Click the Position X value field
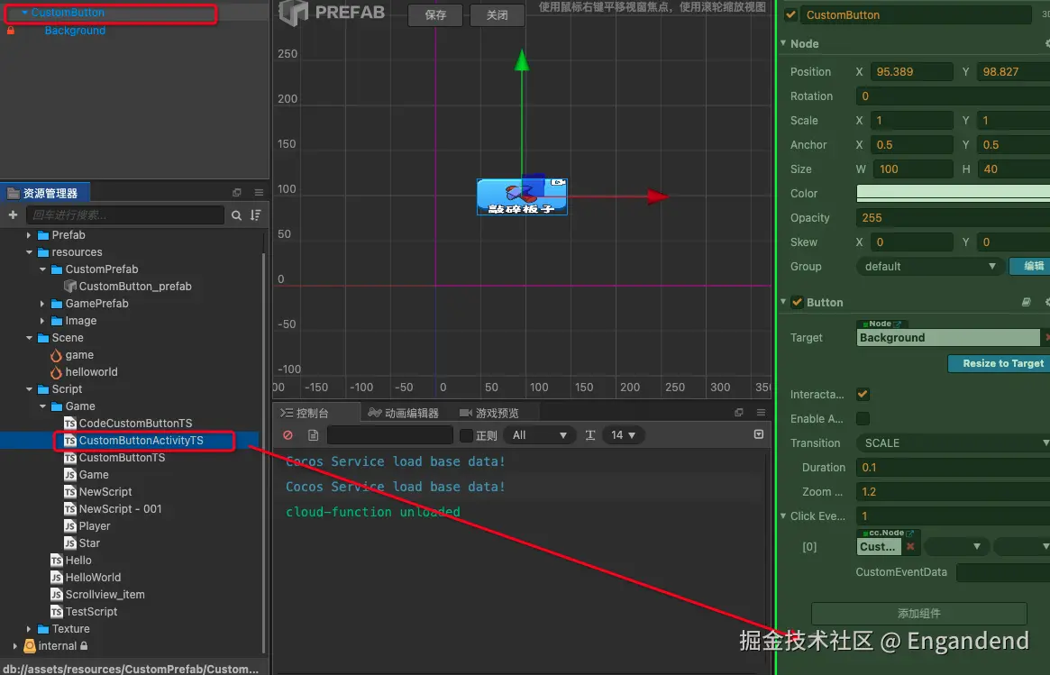Screen dimensions: 1050x675 pyautogui.click(x=911, y=72)
